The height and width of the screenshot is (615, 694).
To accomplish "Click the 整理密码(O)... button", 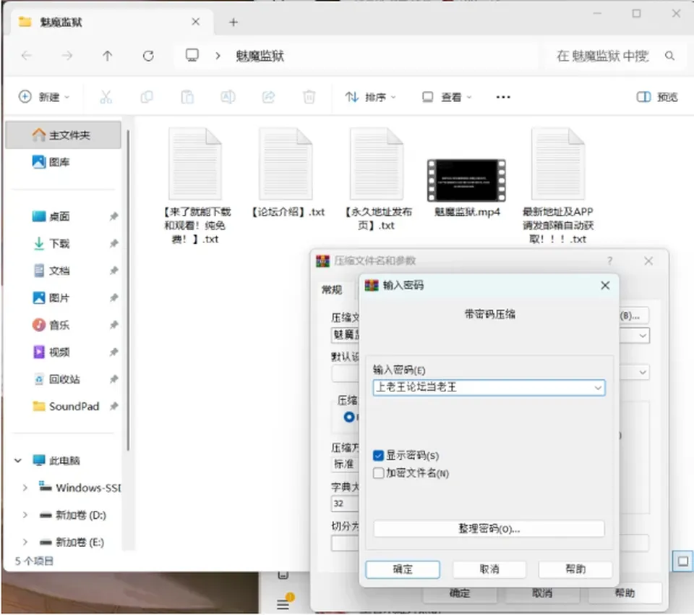I will click(489, 529).
